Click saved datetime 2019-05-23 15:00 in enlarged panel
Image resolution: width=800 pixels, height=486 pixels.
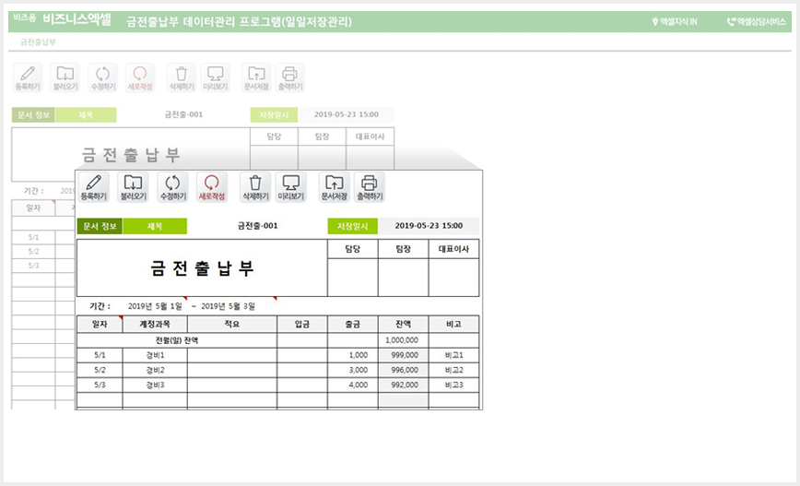[429, 226]
